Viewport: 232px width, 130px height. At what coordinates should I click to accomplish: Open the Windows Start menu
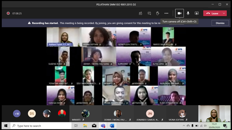(6, 126)
